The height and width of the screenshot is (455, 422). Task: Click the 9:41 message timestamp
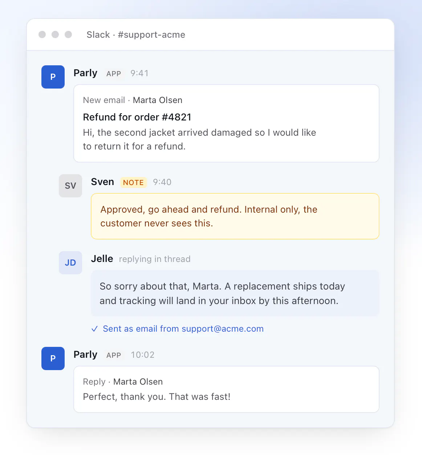139,73
